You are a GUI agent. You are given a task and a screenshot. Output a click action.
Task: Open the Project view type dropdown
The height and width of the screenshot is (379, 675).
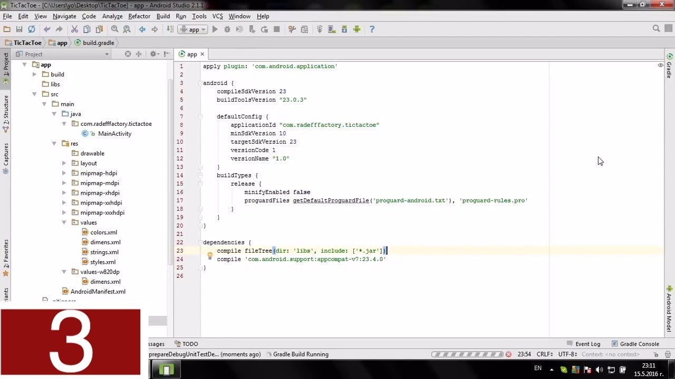[x=63, y=54]
